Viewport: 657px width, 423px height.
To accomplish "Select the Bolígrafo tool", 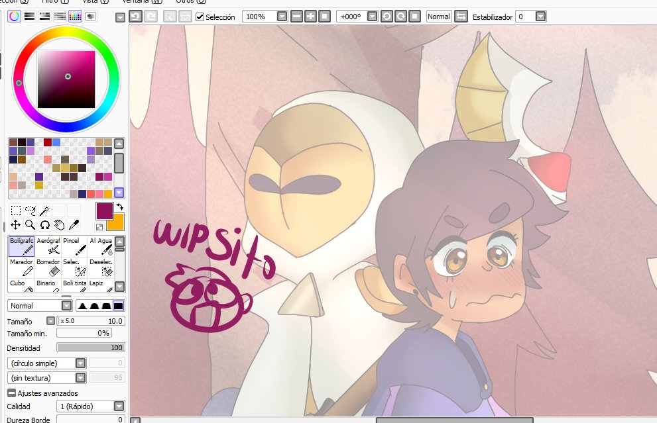I will pos(21,246).
